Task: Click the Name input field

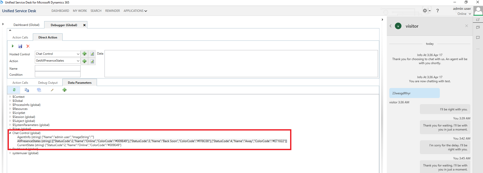Action: [58, 68]
